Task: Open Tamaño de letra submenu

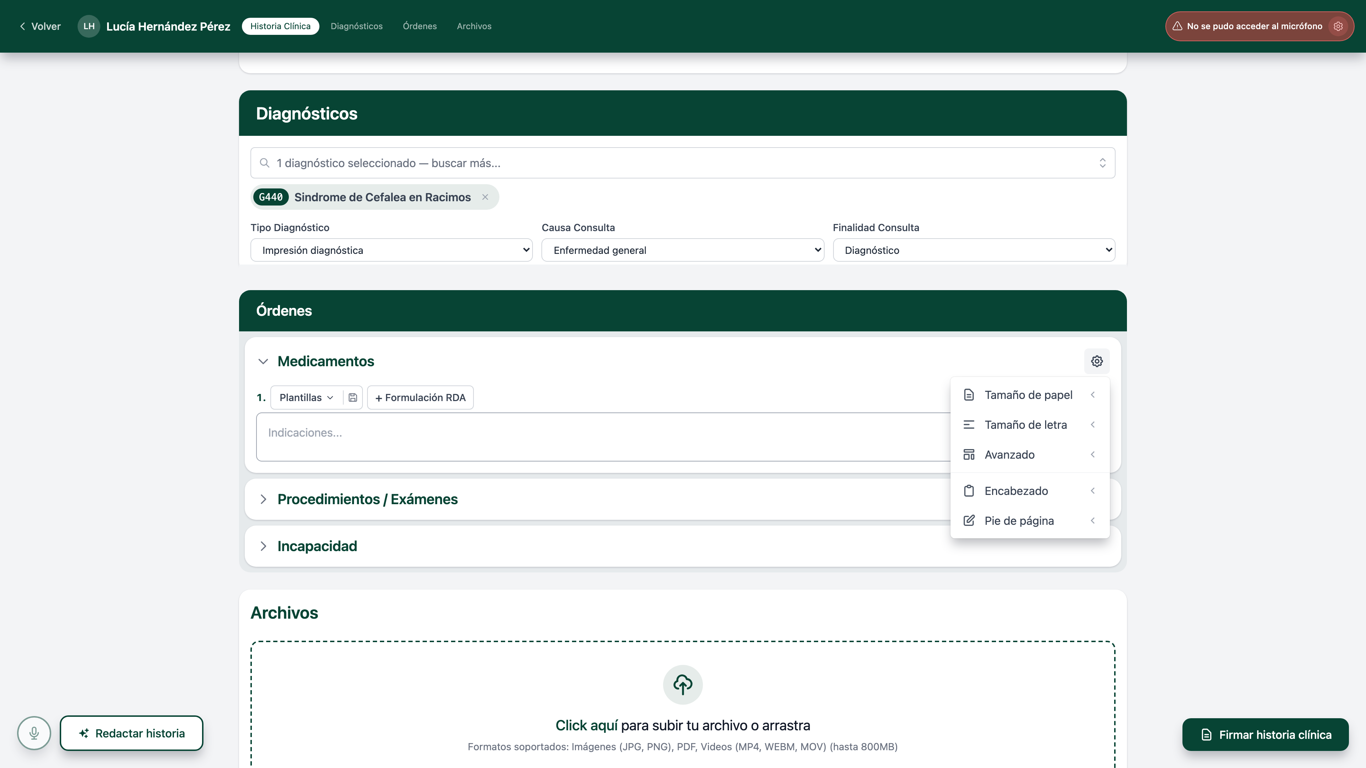Action: point(1029,425)
